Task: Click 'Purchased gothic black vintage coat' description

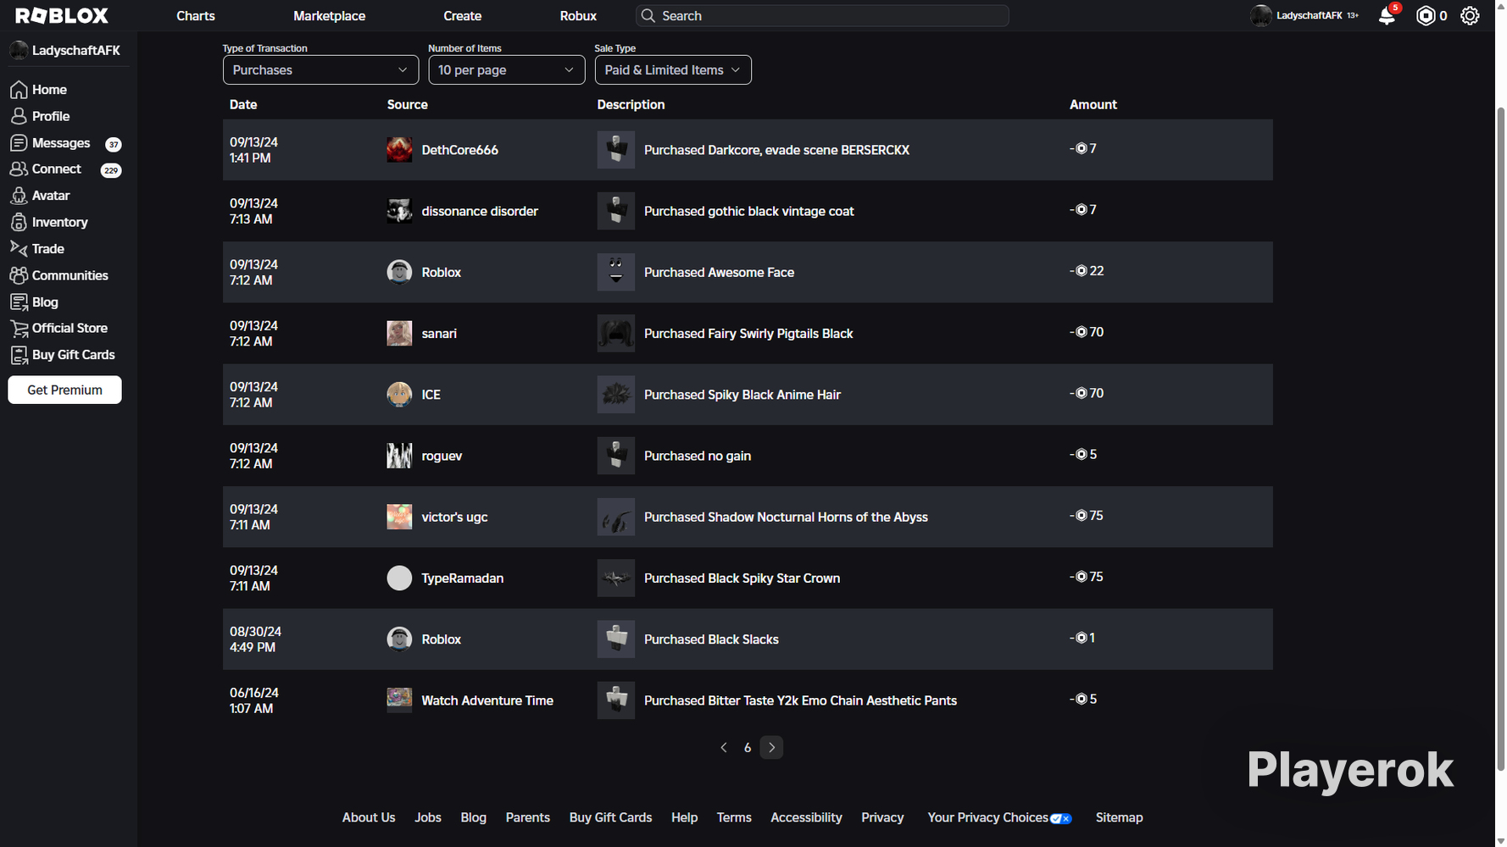Action: (749, 211)
